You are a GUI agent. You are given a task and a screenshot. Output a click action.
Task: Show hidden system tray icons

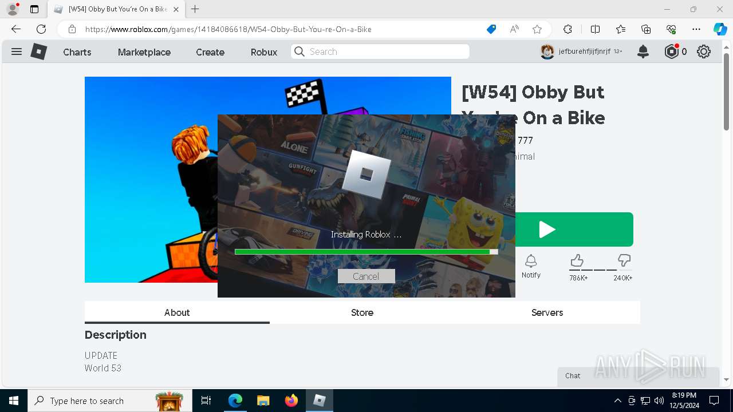click(617, 401)
